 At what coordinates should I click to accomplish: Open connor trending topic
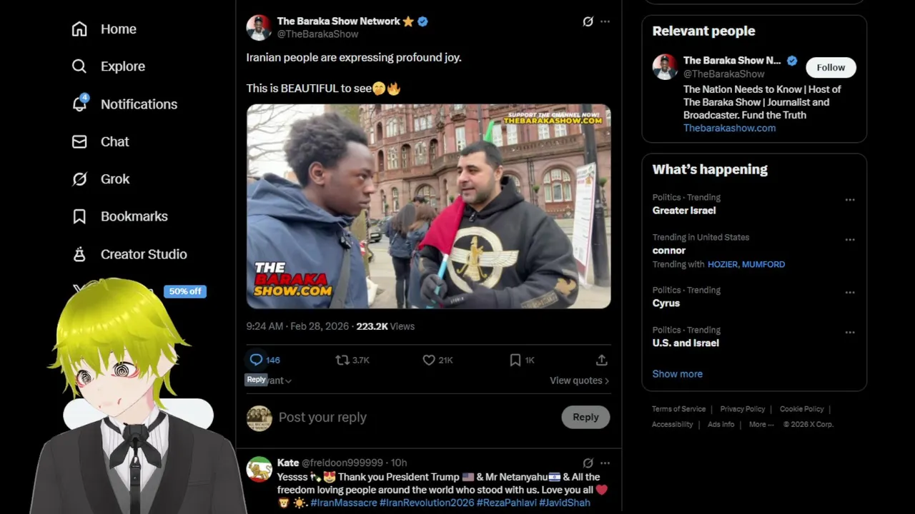[669, 251]
